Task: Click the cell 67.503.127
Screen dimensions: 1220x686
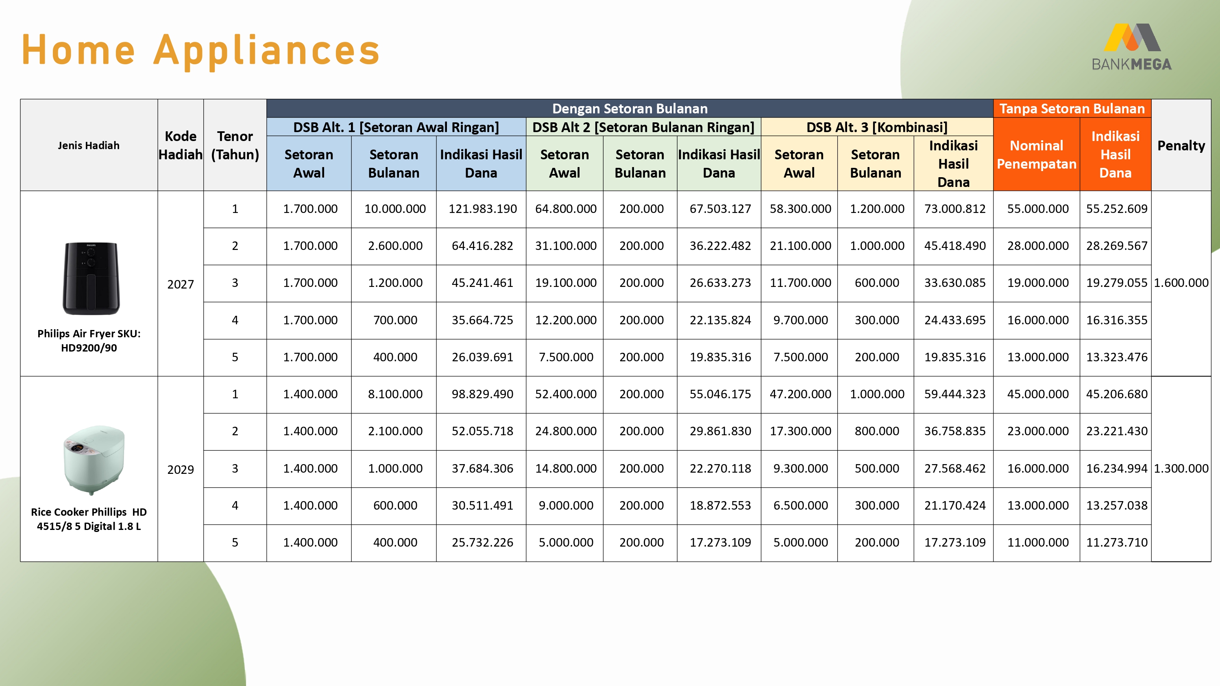Action: coord(720,209)
